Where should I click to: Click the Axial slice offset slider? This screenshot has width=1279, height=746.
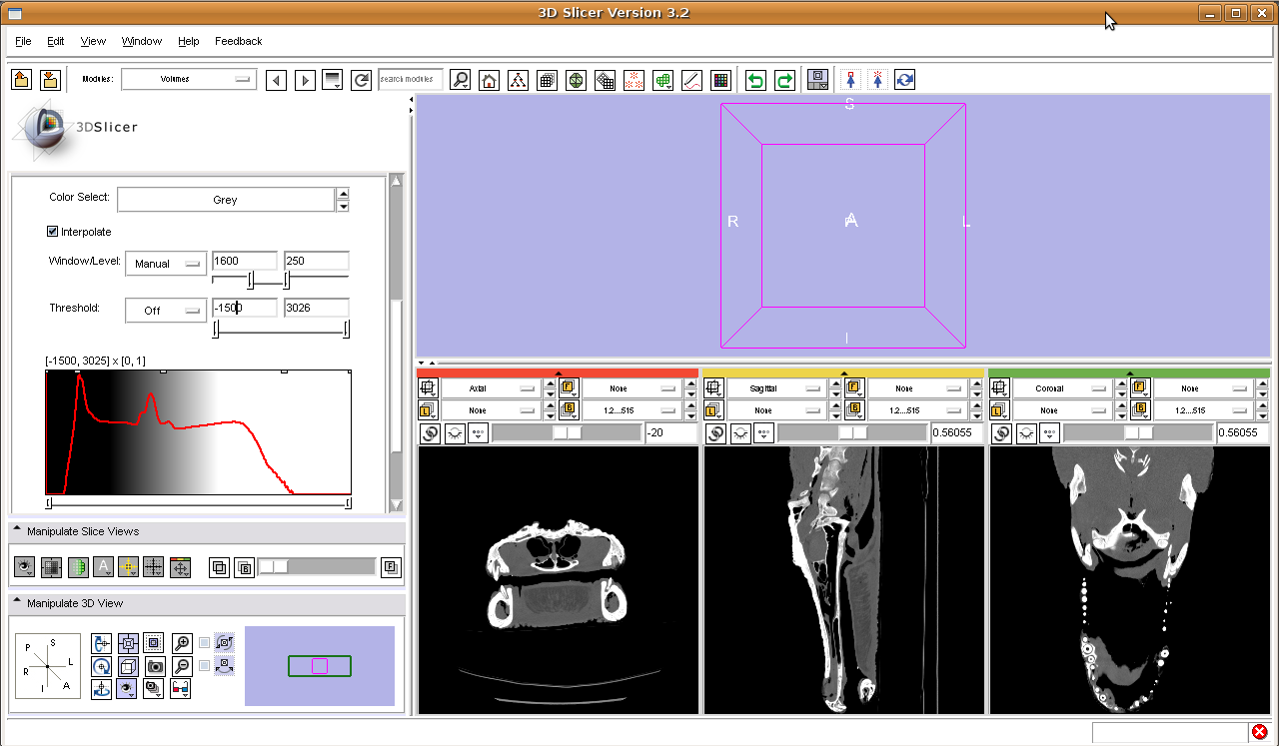pyautogui.click(x=567, y=433)
